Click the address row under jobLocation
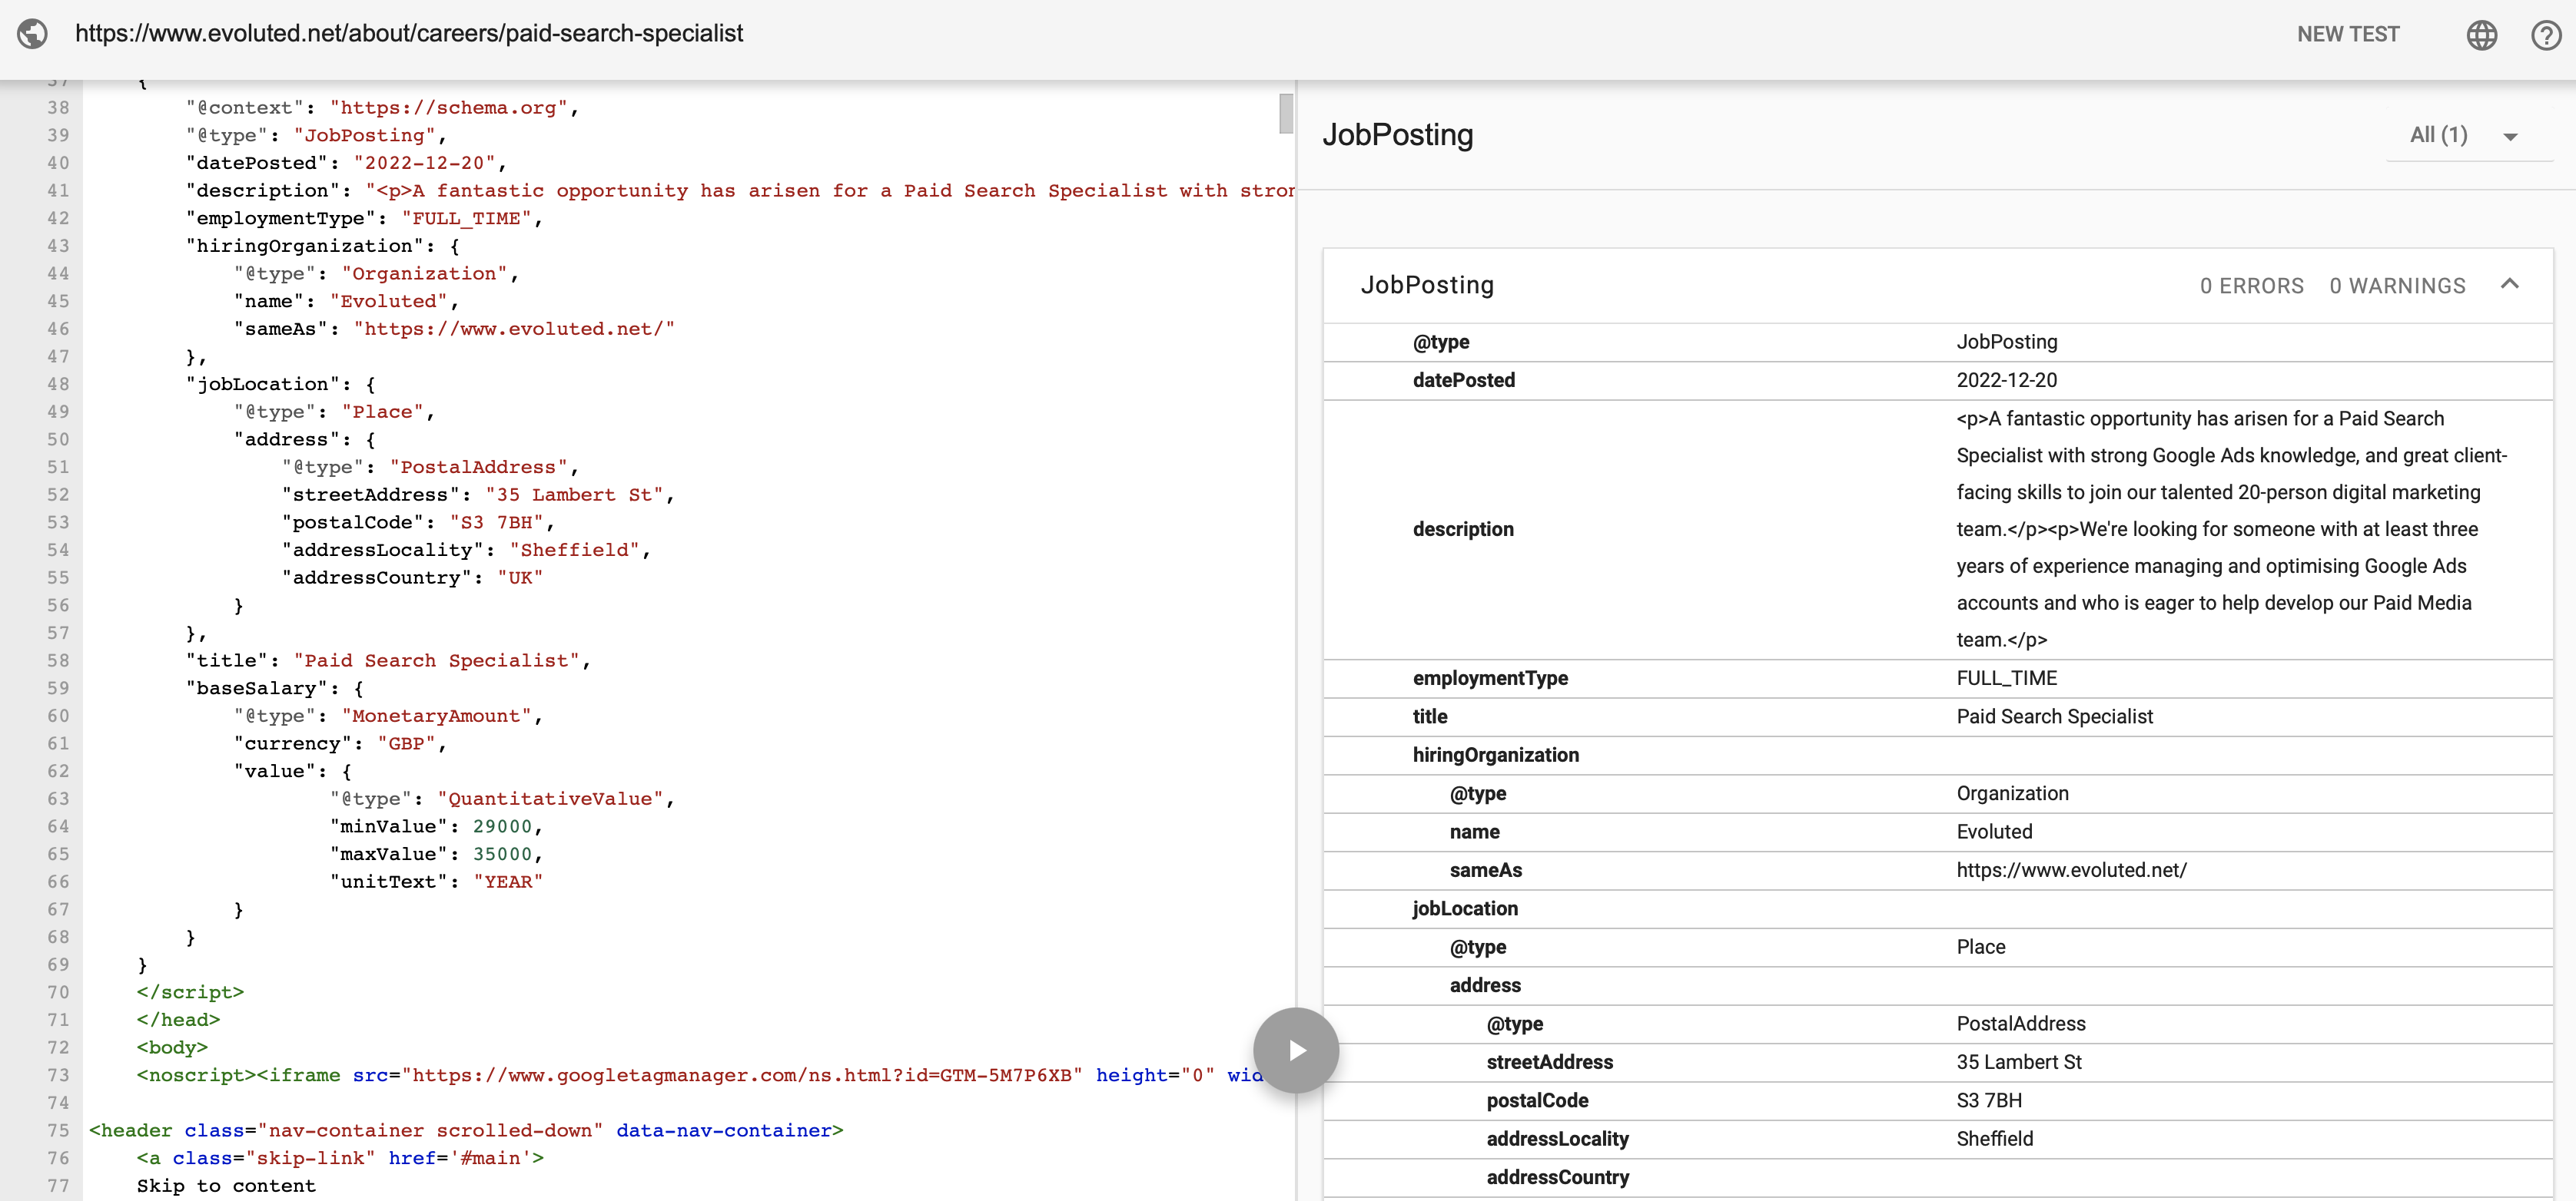2576x1201 pixels. [1485, 986]
